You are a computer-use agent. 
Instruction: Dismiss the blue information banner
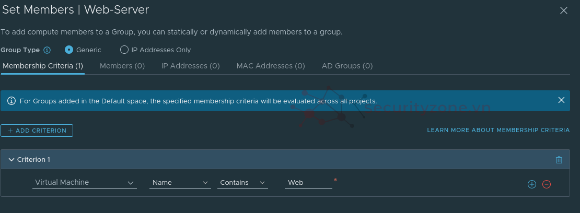coord(561,100)
